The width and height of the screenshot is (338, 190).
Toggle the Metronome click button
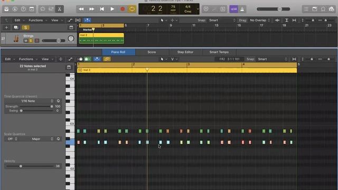point(242,9)
